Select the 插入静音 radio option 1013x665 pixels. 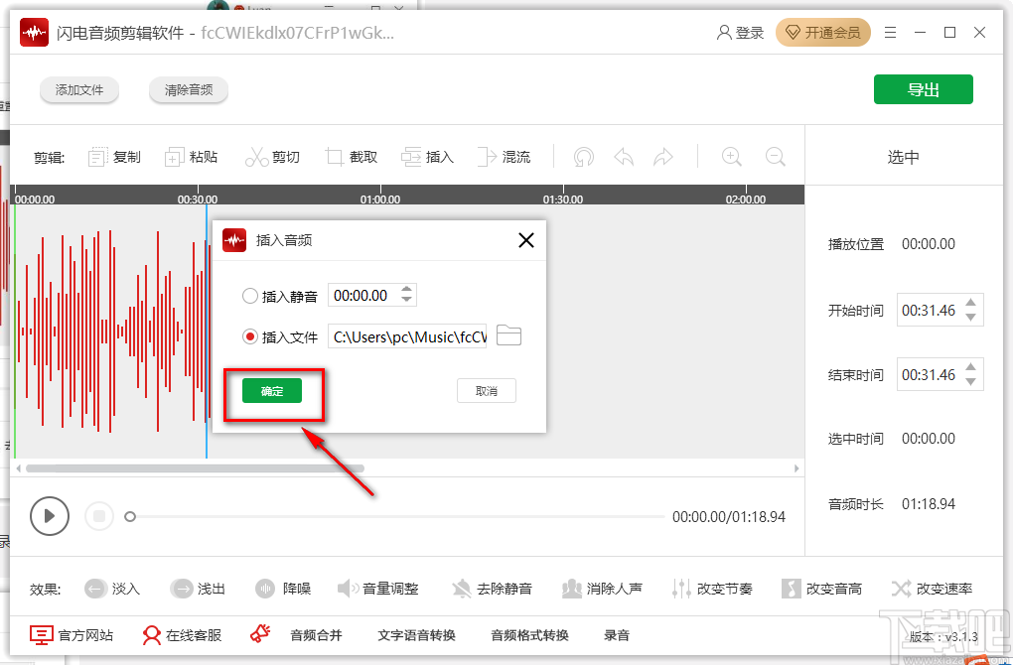(251, 294)
